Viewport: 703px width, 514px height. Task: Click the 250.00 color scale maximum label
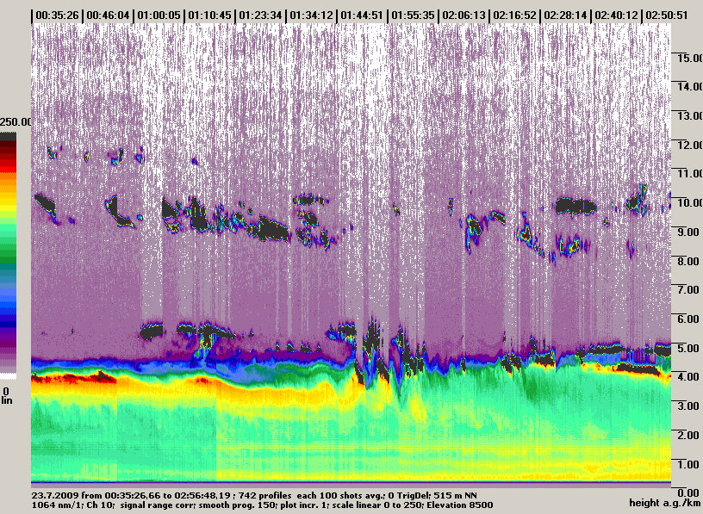point(16,122)
